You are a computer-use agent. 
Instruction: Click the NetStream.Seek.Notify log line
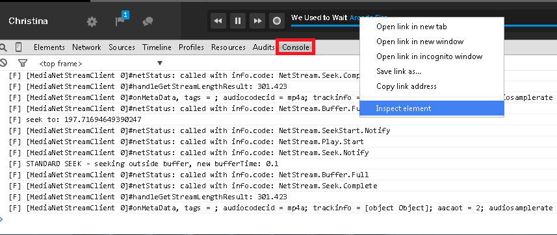[188, 153]
